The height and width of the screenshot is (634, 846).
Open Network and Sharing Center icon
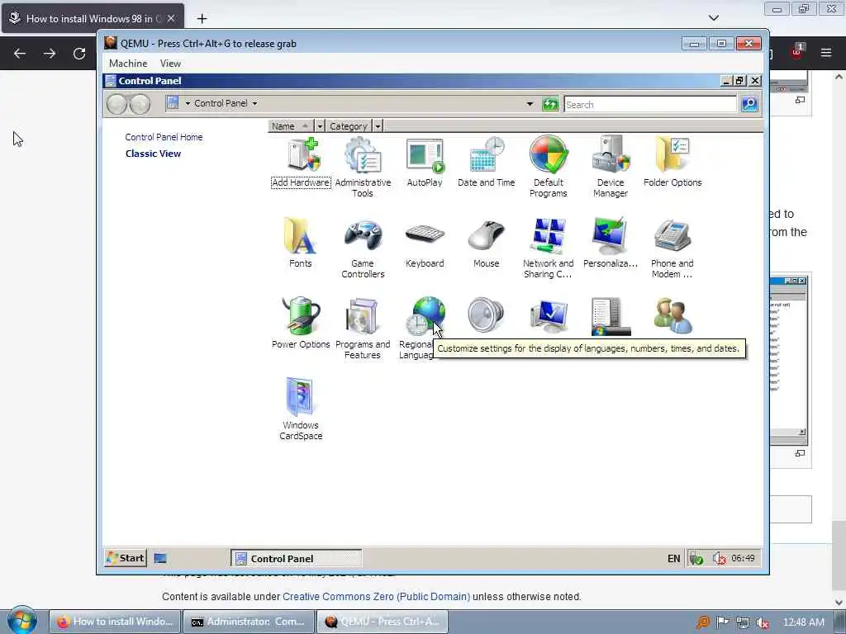point(549,248)
